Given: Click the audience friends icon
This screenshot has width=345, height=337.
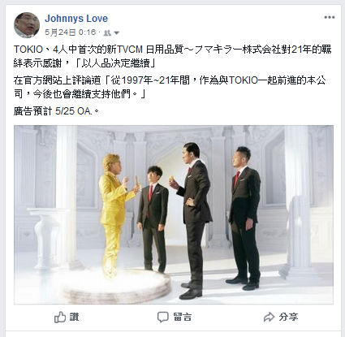Looking at the screenshot, I should click(108, 33).
